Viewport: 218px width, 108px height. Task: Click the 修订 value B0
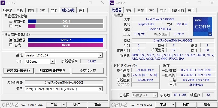tap(207, 50)
